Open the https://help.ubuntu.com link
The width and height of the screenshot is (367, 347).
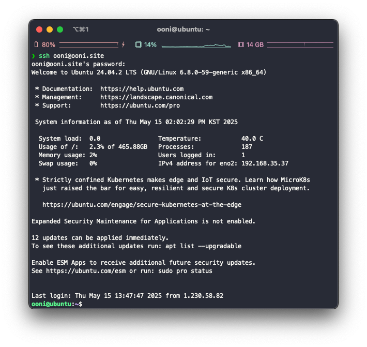pyautogui.click(x=142, y=89)
